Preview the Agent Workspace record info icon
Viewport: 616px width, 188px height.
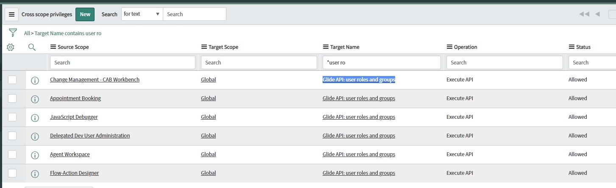coord(35,155)
